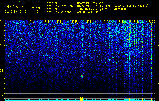The image size is (159, 101).
Task: Click the HROFFT title text
Action: coord(26,2)
